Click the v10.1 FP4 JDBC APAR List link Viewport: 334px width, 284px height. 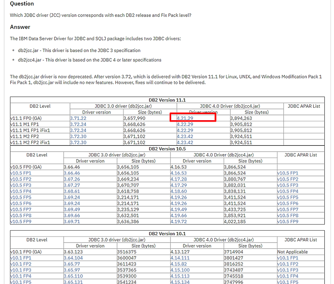coord(288,276)
